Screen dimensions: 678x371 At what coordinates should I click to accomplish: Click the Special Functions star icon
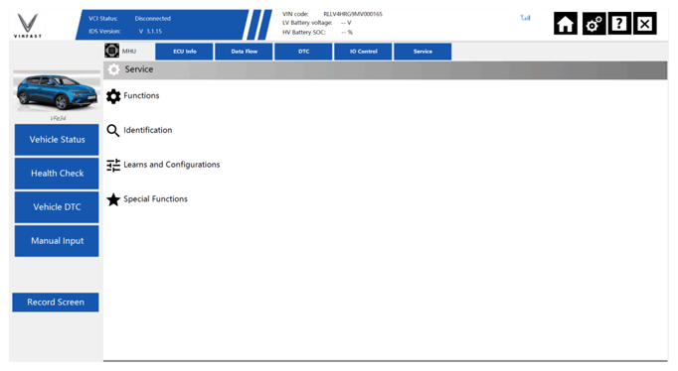click(113, 199)
